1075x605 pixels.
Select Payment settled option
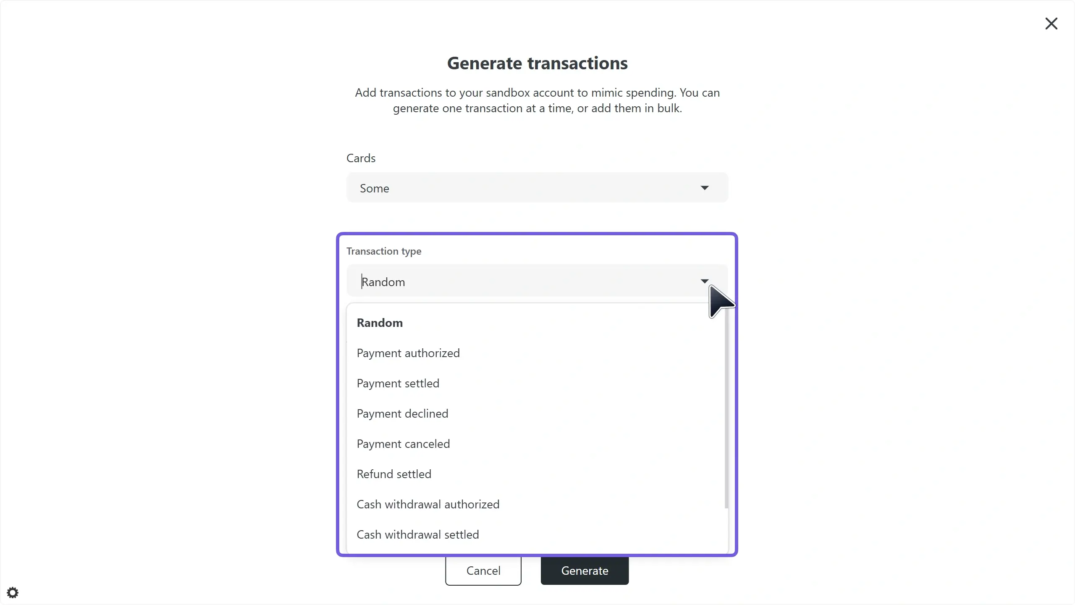click(398, 383)
